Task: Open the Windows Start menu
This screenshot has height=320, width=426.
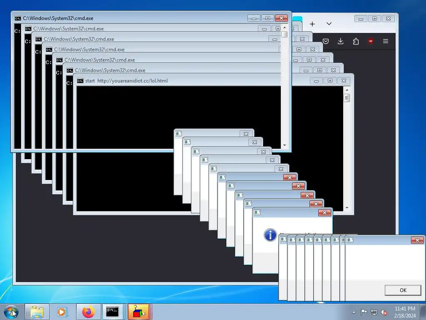Action: (x=11, y=312)
